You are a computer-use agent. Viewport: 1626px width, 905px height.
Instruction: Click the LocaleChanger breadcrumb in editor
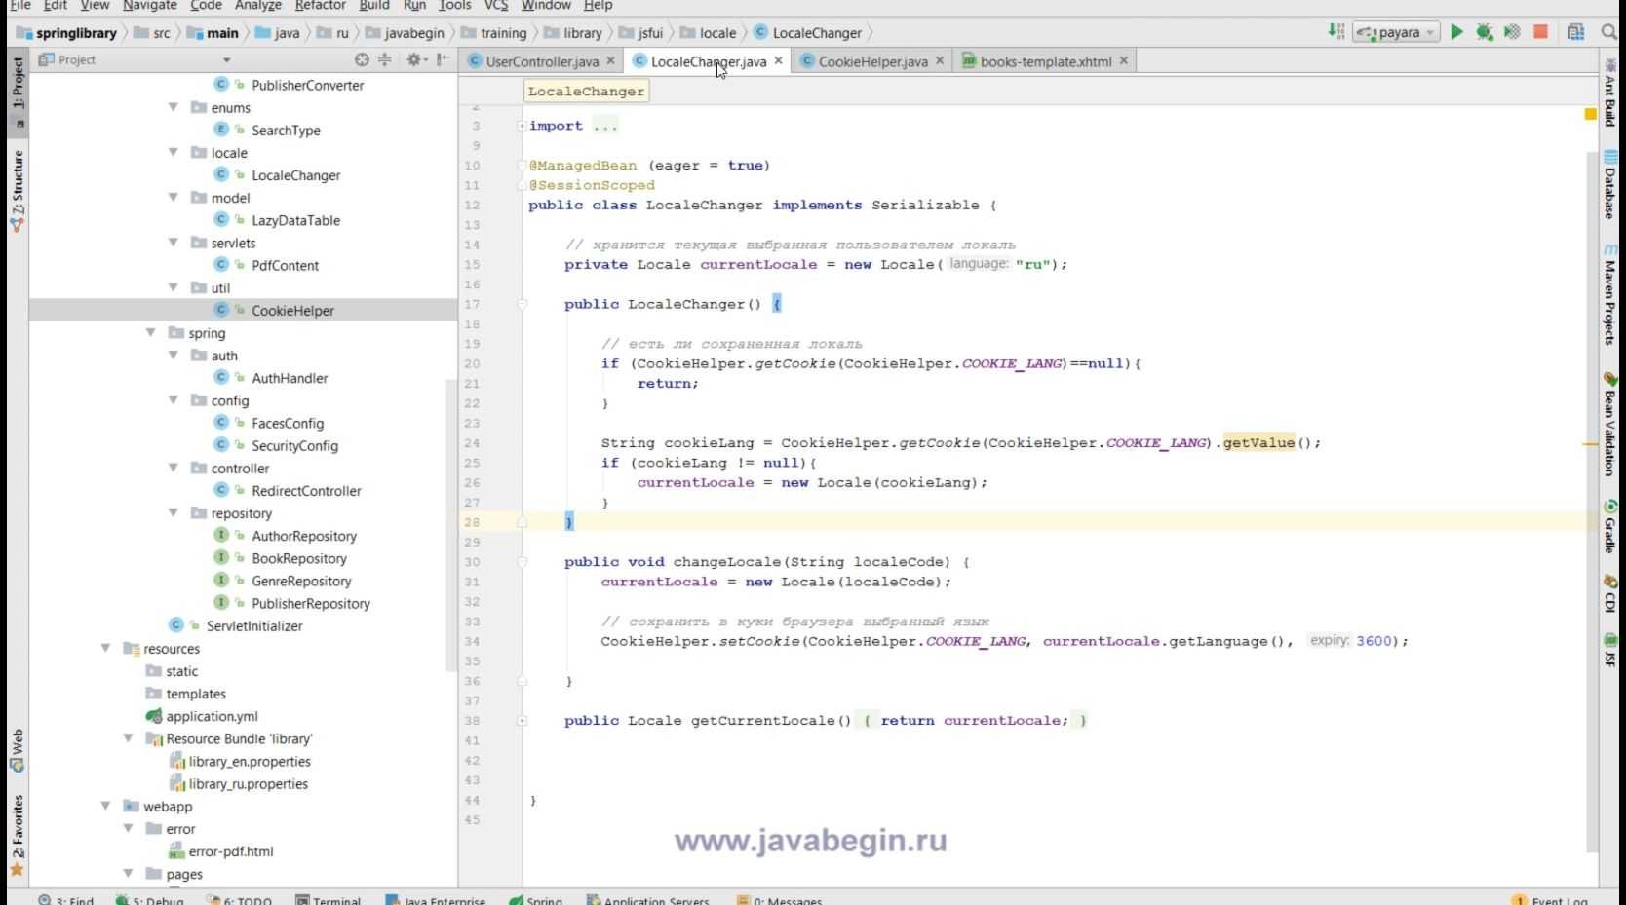(586, 91)
